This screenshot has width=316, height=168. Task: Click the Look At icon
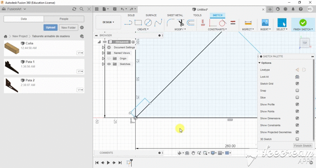pos(297,76)
